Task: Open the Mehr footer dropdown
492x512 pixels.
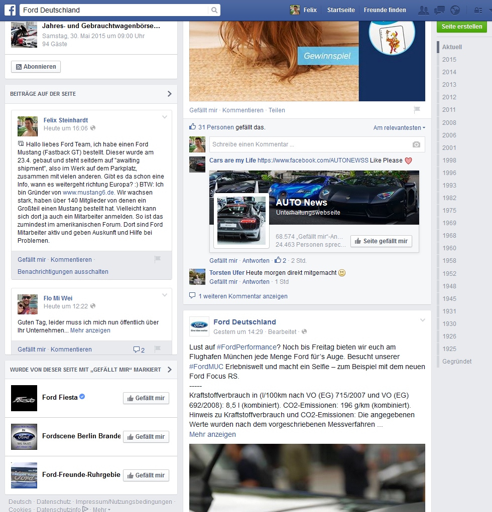Action: tap(101, 509)
